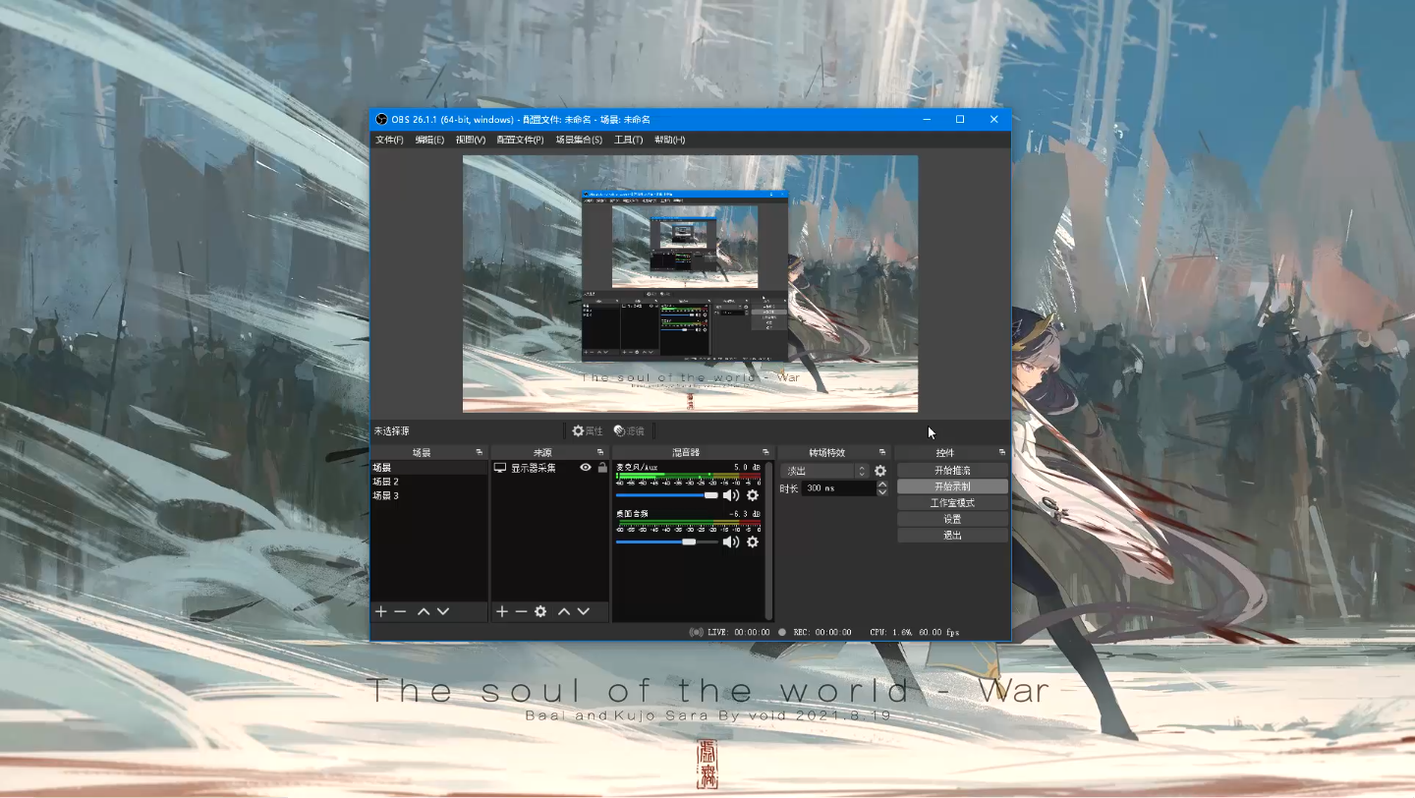The image size is (1415, 798).
Task: Click 开始推流 button
Action: [x=952, y=471]
